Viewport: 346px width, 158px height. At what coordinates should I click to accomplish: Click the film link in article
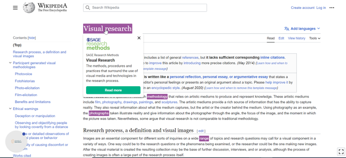click(98, 102)
